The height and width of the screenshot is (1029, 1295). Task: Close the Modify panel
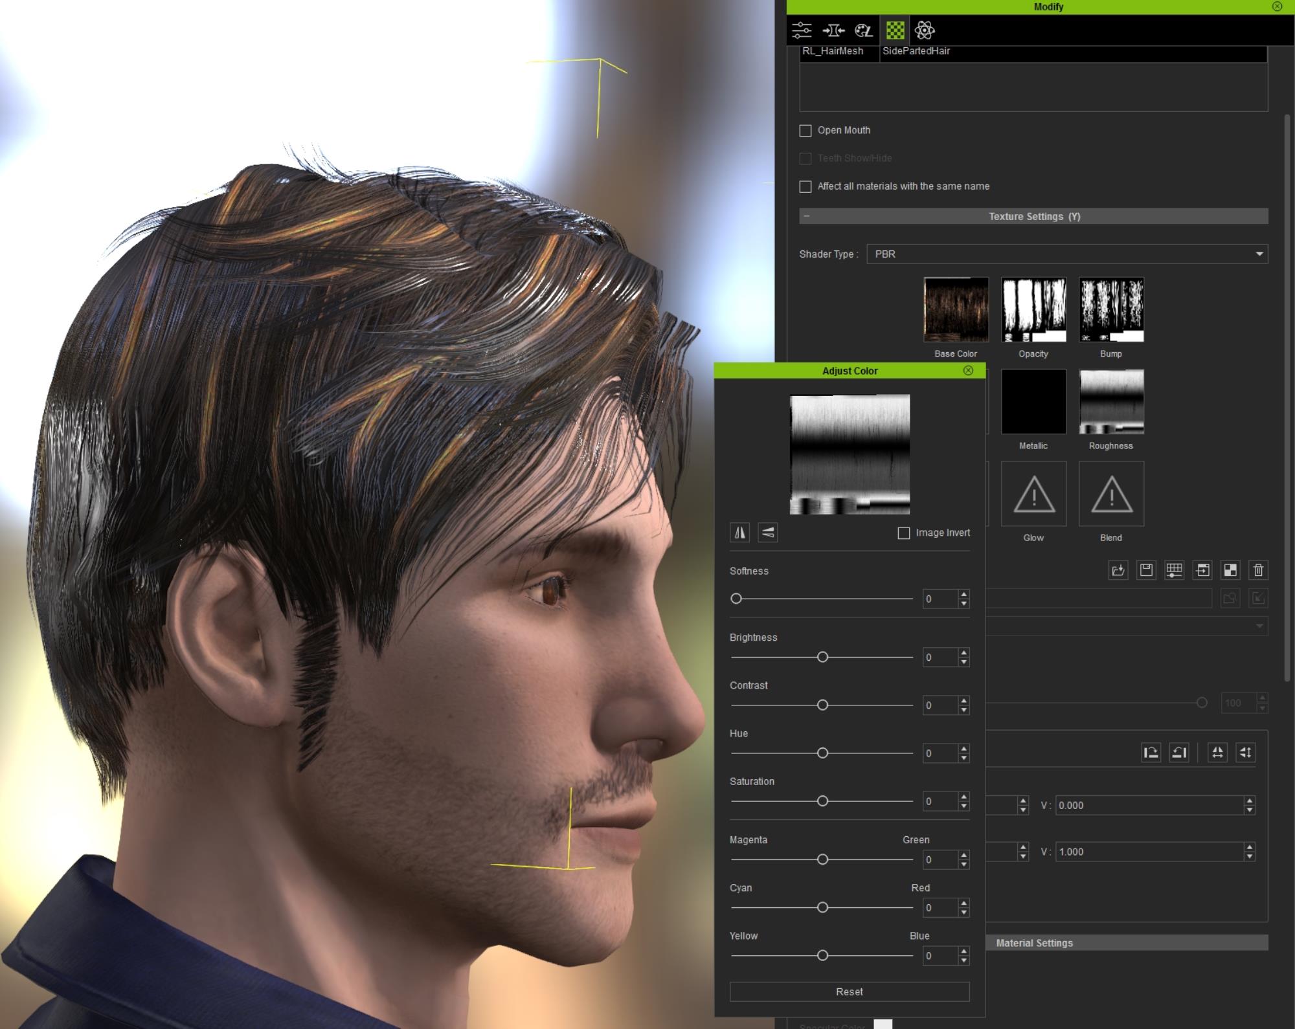1277,6
